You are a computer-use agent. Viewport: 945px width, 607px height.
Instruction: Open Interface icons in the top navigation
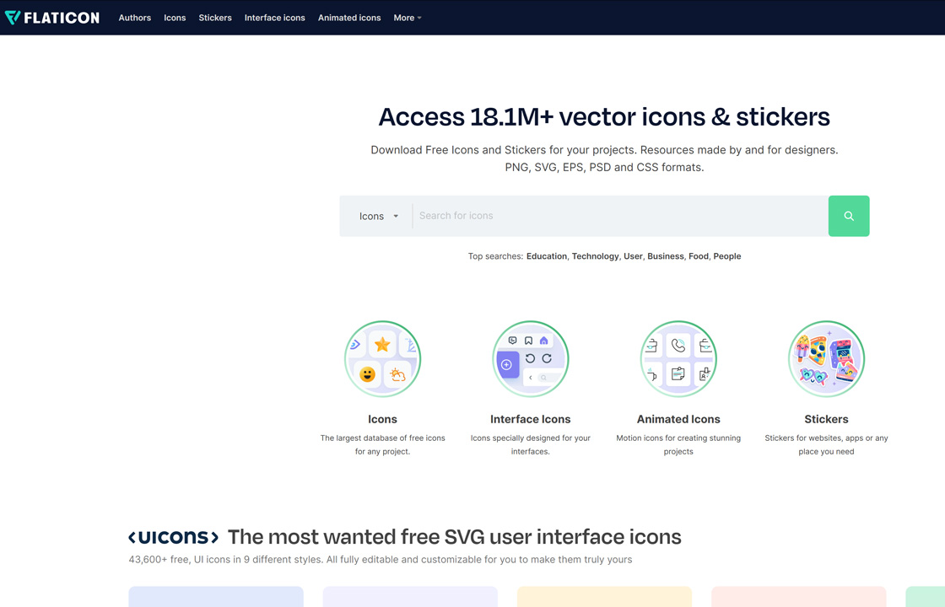275,18
